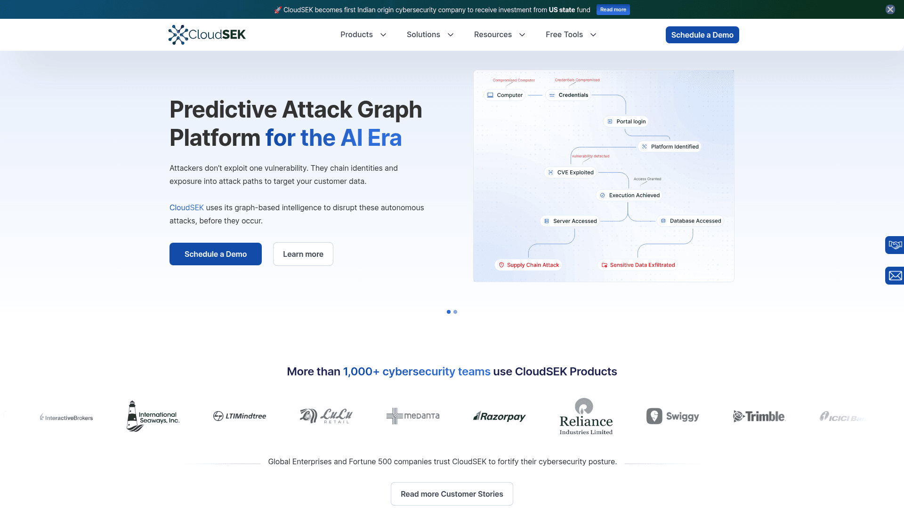Viewport: 904px width, 508px height.
Task: Click the Supply Chain Attack node
Action: (x=528, y=265)
